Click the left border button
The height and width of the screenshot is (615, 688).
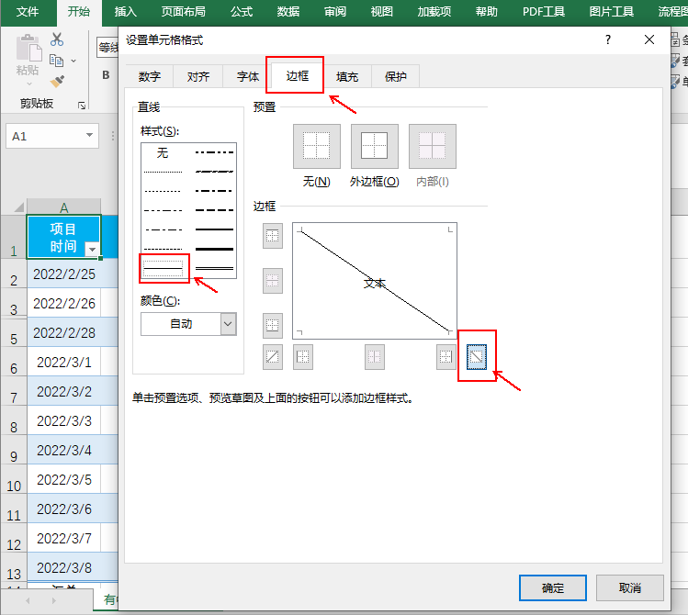click(x=303, y=357)
